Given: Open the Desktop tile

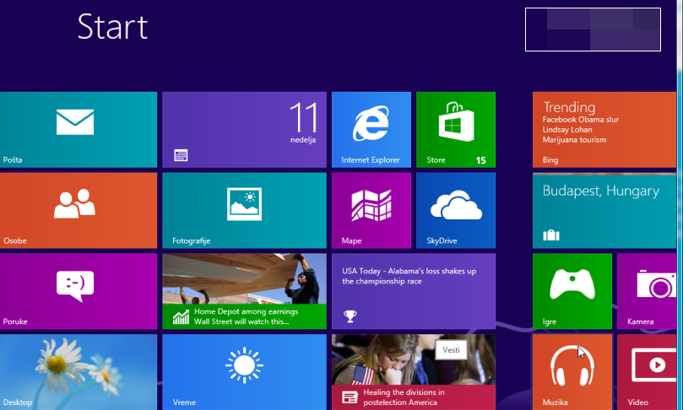Looking at the screenshot, I should 79,372.
